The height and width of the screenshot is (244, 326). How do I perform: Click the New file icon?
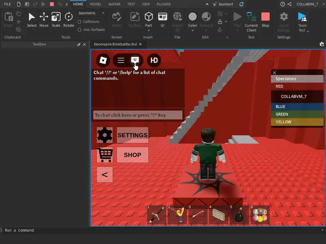pyautogui.click(x=19, y=4)
